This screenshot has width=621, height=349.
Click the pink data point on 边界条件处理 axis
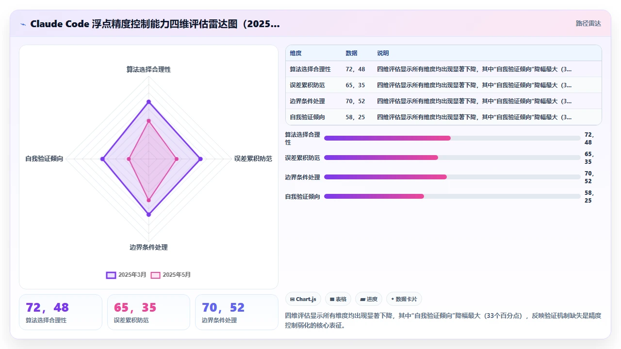pyautogui.click(x=148, y=200)
